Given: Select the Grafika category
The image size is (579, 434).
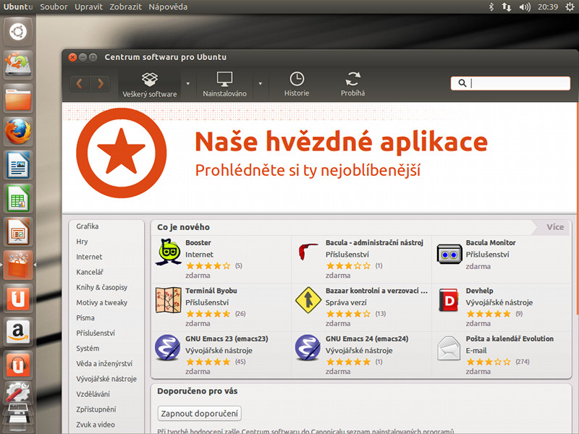Looking at the screenshot, I should pyautogui.click(x=88, y=226).
